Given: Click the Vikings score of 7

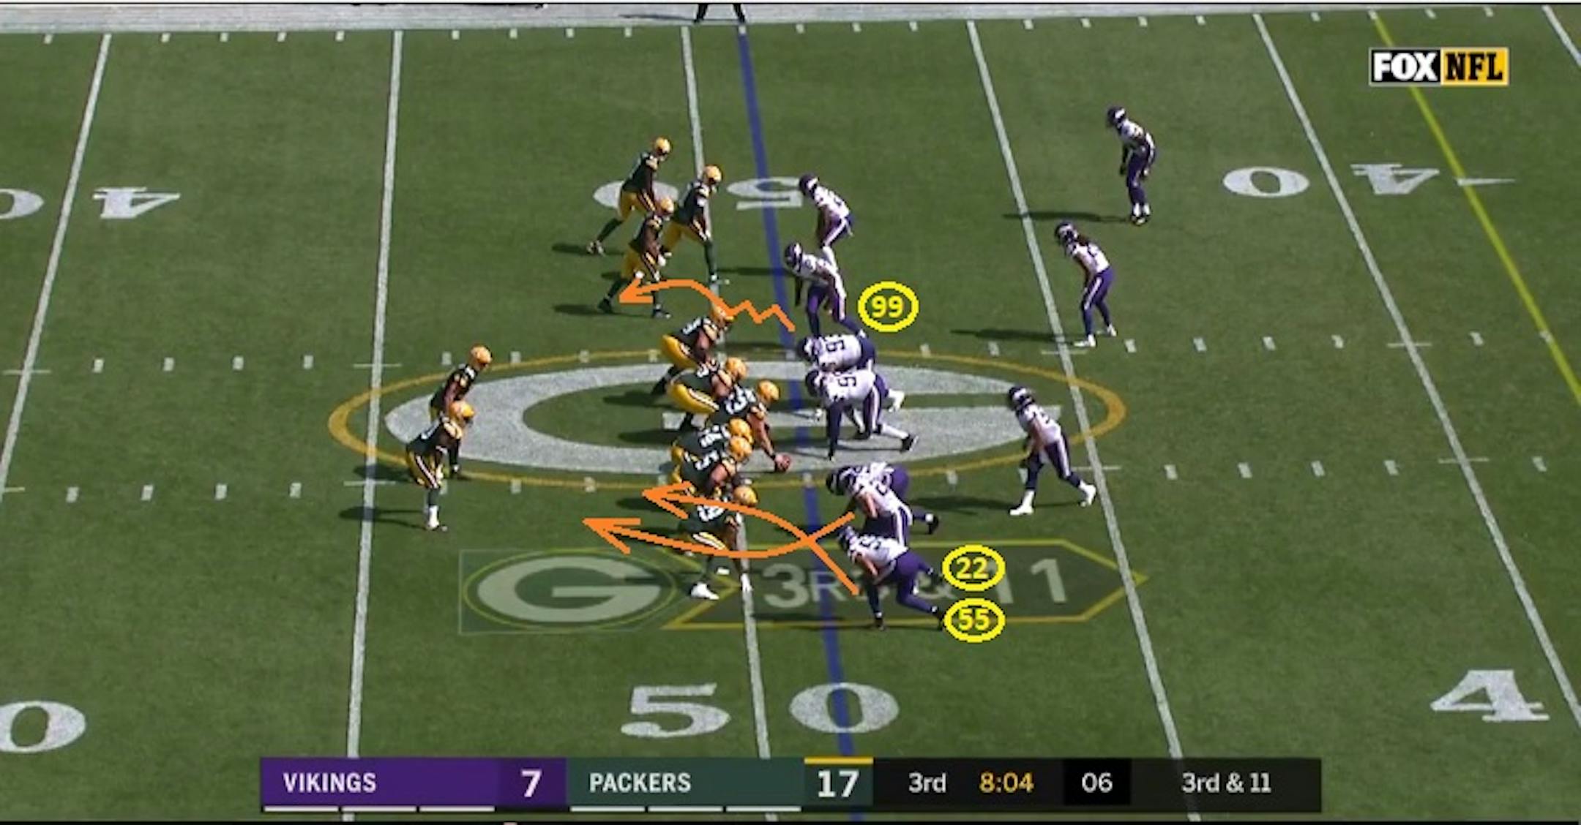Looking at the screenshot, I should tap(531, 783).
